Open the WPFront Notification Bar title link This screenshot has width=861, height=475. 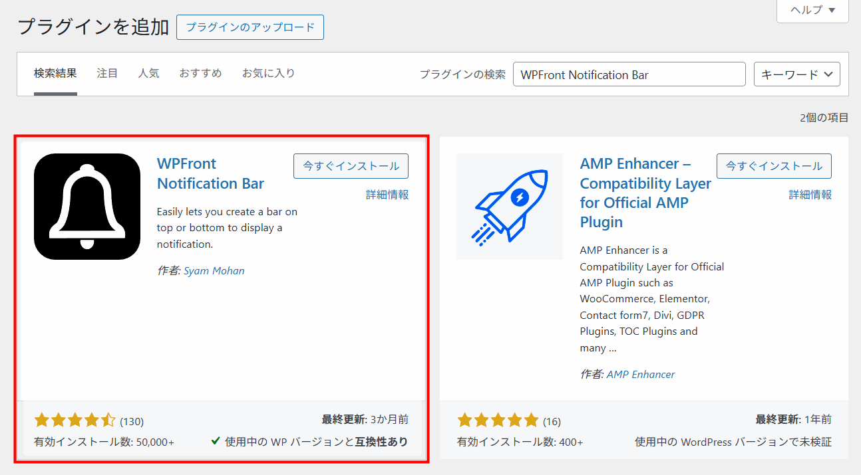click(x=210, y=173)
